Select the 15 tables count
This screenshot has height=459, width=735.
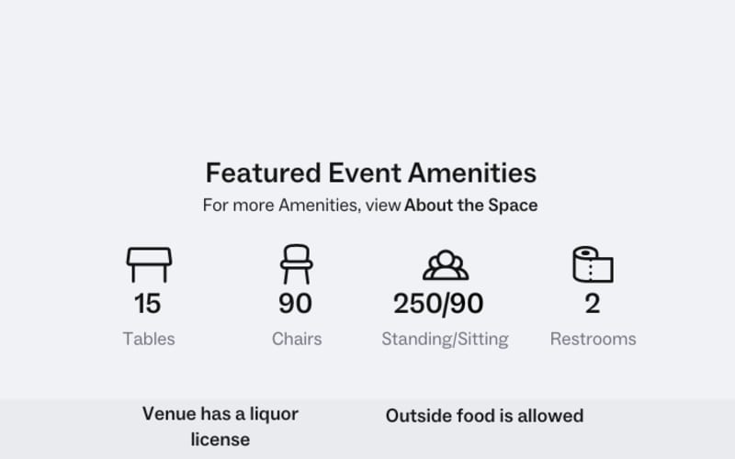(x=148, y=304)
